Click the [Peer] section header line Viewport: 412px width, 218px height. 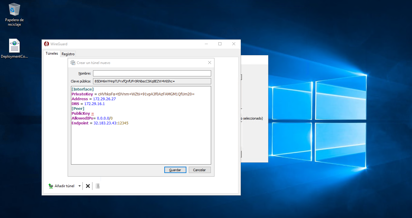point(78,109)
